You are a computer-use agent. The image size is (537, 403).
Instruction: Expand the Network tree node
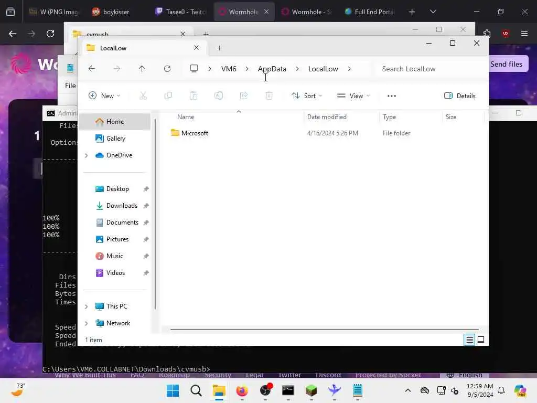point(87,323)
